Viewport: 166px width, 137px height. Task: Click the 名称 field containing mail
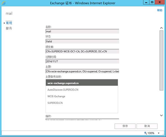pos(82,31)
